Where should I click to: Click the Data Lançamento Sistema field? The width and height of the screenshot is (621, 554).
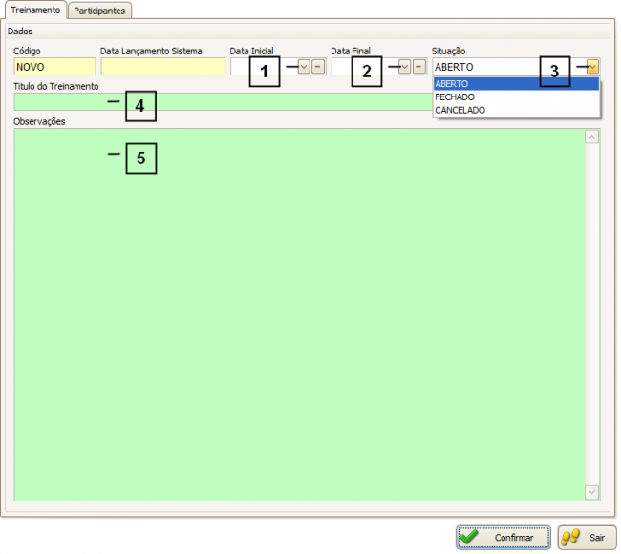pos(160,67)
